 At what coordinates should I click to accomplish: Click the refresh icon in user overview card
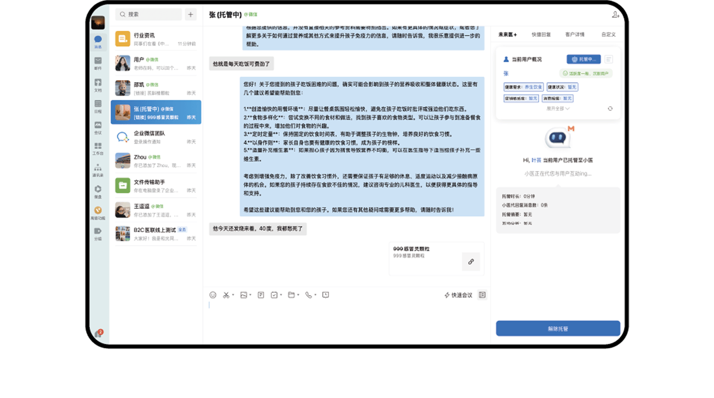(x=610, y=109)
